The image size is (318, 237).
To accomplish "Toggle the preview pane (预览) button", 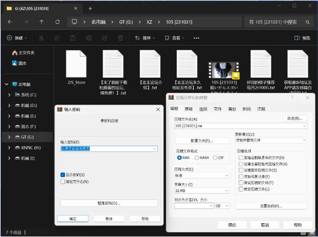I will 302,38.
